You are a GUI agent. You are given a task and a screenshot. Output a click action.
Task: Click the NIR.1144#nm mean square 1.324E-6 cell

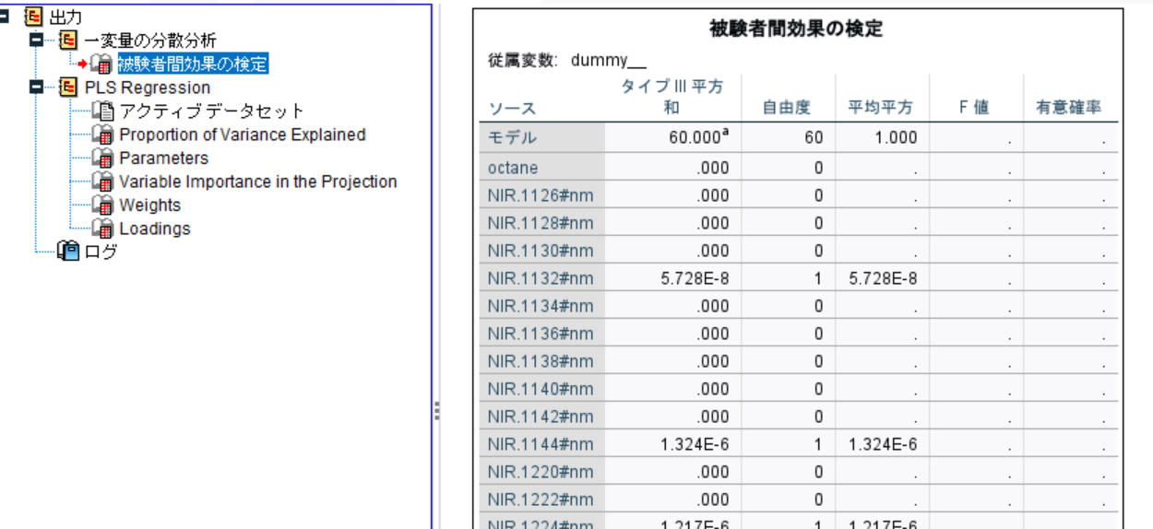tap(881, 444)
